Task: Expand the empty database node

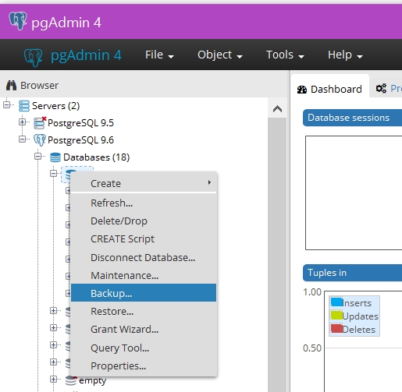Action: click(53, 380)
